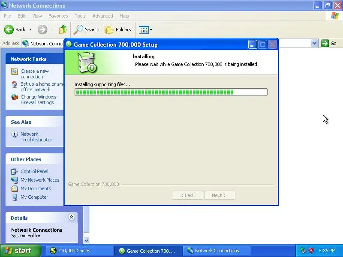Click the Windows Firewall brick wall icon
Viewport: 343px width, 257px height.
point(15,97)
